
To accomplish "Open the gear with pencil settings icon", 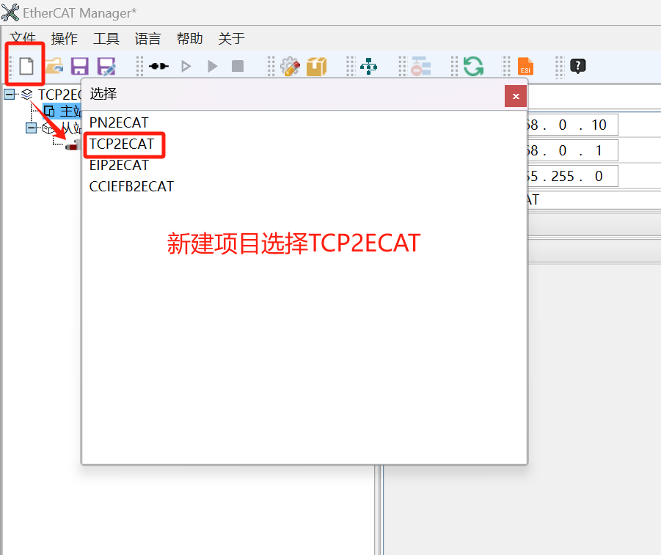I will pos(290,66).
